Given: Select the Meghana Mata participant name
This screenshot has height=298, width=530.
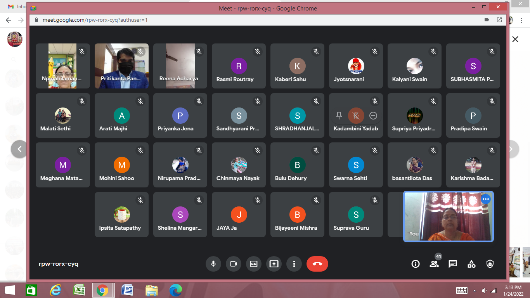Looking at the screenshot, I should click(61, 178).
